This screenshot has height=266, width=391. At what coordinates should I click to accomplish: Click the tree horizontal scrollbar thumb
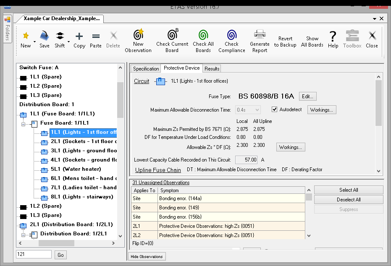(56, 243)
